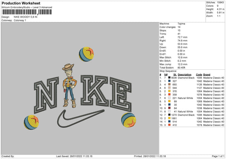The height and width of the screenshot is (159, 226).
Task: Click the barcode under the worksheet title
Action: click(x=27, y=12)
